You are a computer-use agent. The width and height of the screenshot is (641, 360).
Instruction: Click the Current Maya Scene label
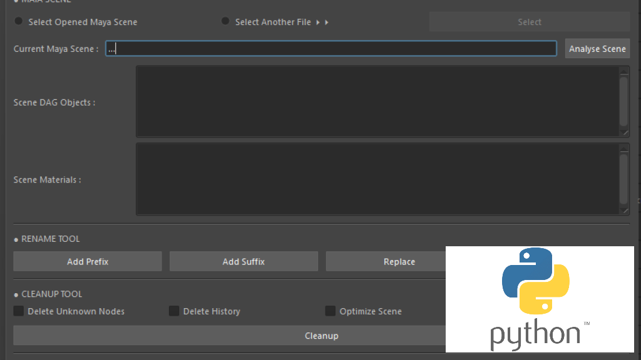[56, 49]
